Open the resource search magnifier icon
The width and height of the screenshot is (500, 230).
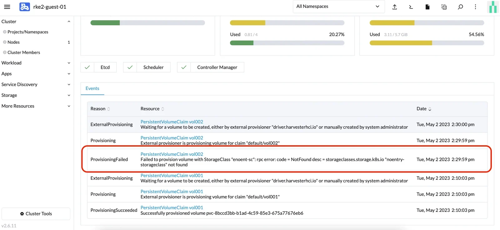[460, 7]
